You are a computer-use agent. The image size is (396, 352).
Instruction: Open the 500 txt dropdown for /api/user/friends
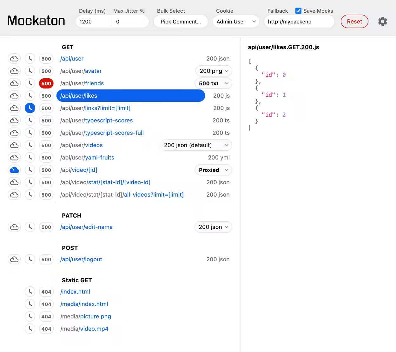tap(213, 83)
